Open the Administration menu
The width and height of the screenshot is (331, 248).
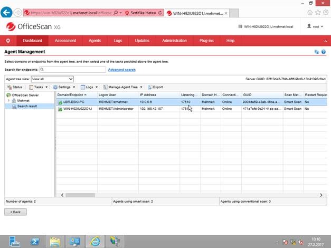(x=174, y=41)
